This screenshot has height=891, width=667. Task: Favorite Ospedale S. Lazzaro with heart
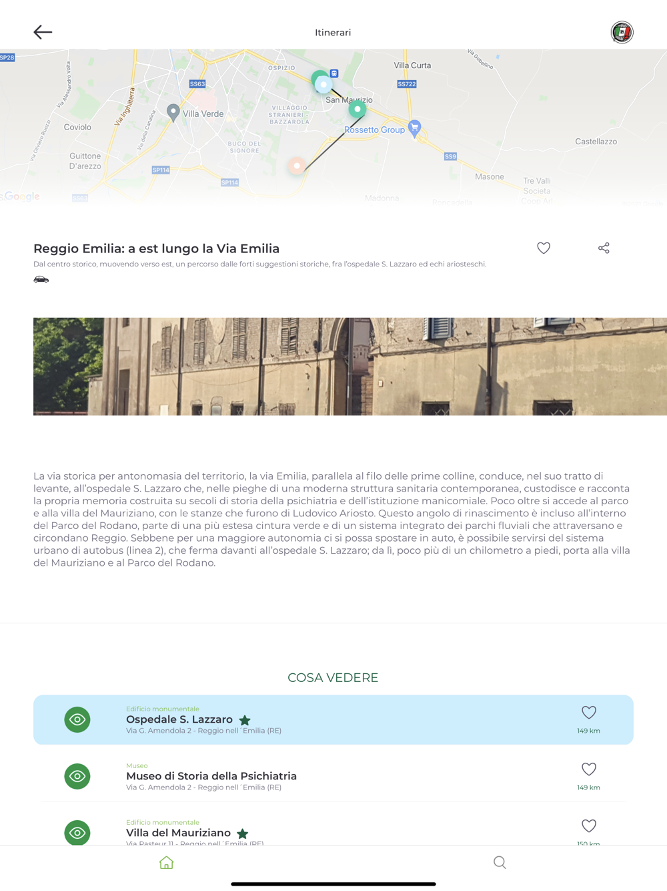click(589, 713)
